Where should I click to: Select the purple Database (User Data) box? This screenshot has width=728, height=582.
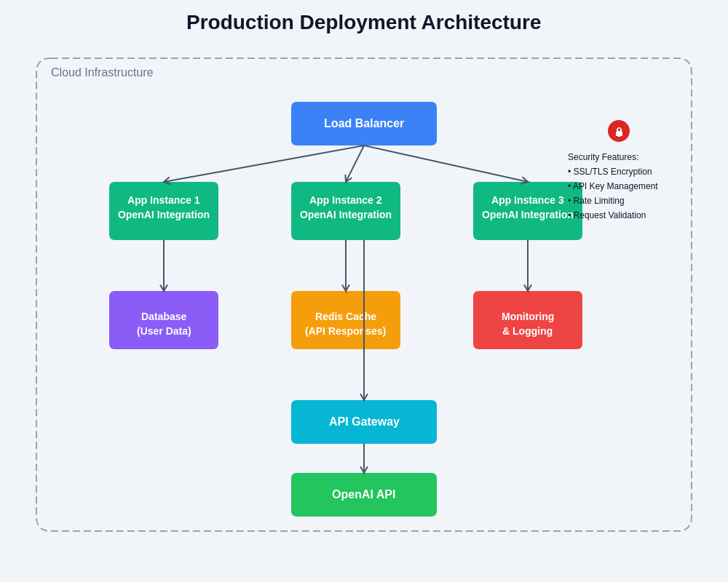[x=164, y=320]
